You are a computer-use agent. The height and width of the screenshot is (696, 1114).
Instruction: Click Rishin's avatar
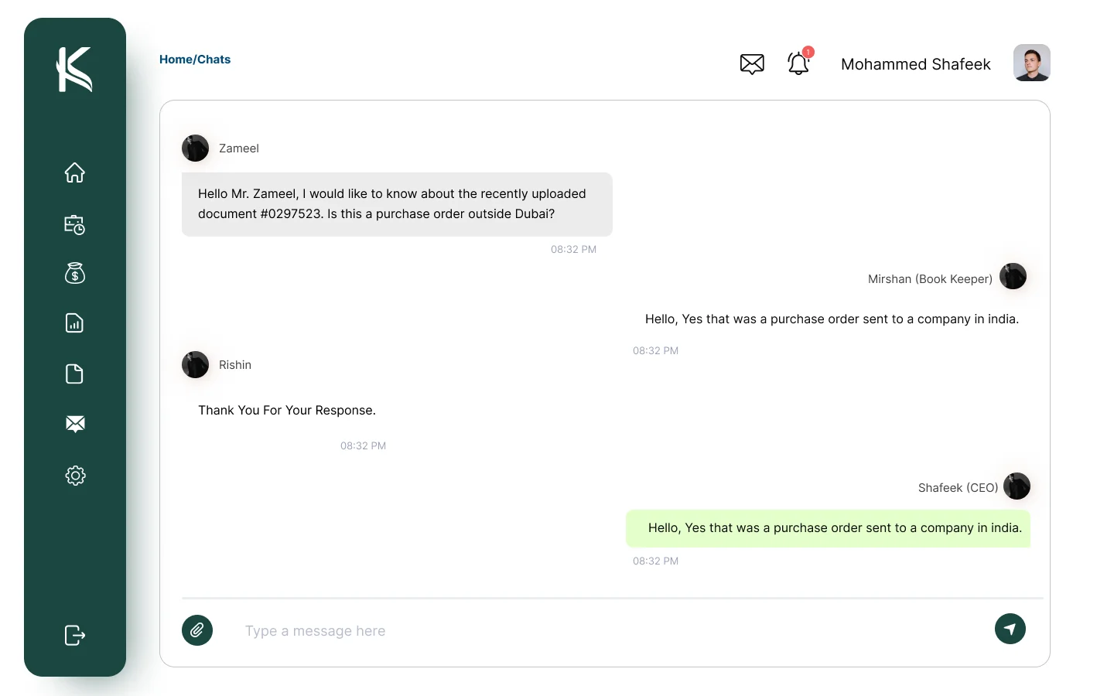[x=196, y=365]
